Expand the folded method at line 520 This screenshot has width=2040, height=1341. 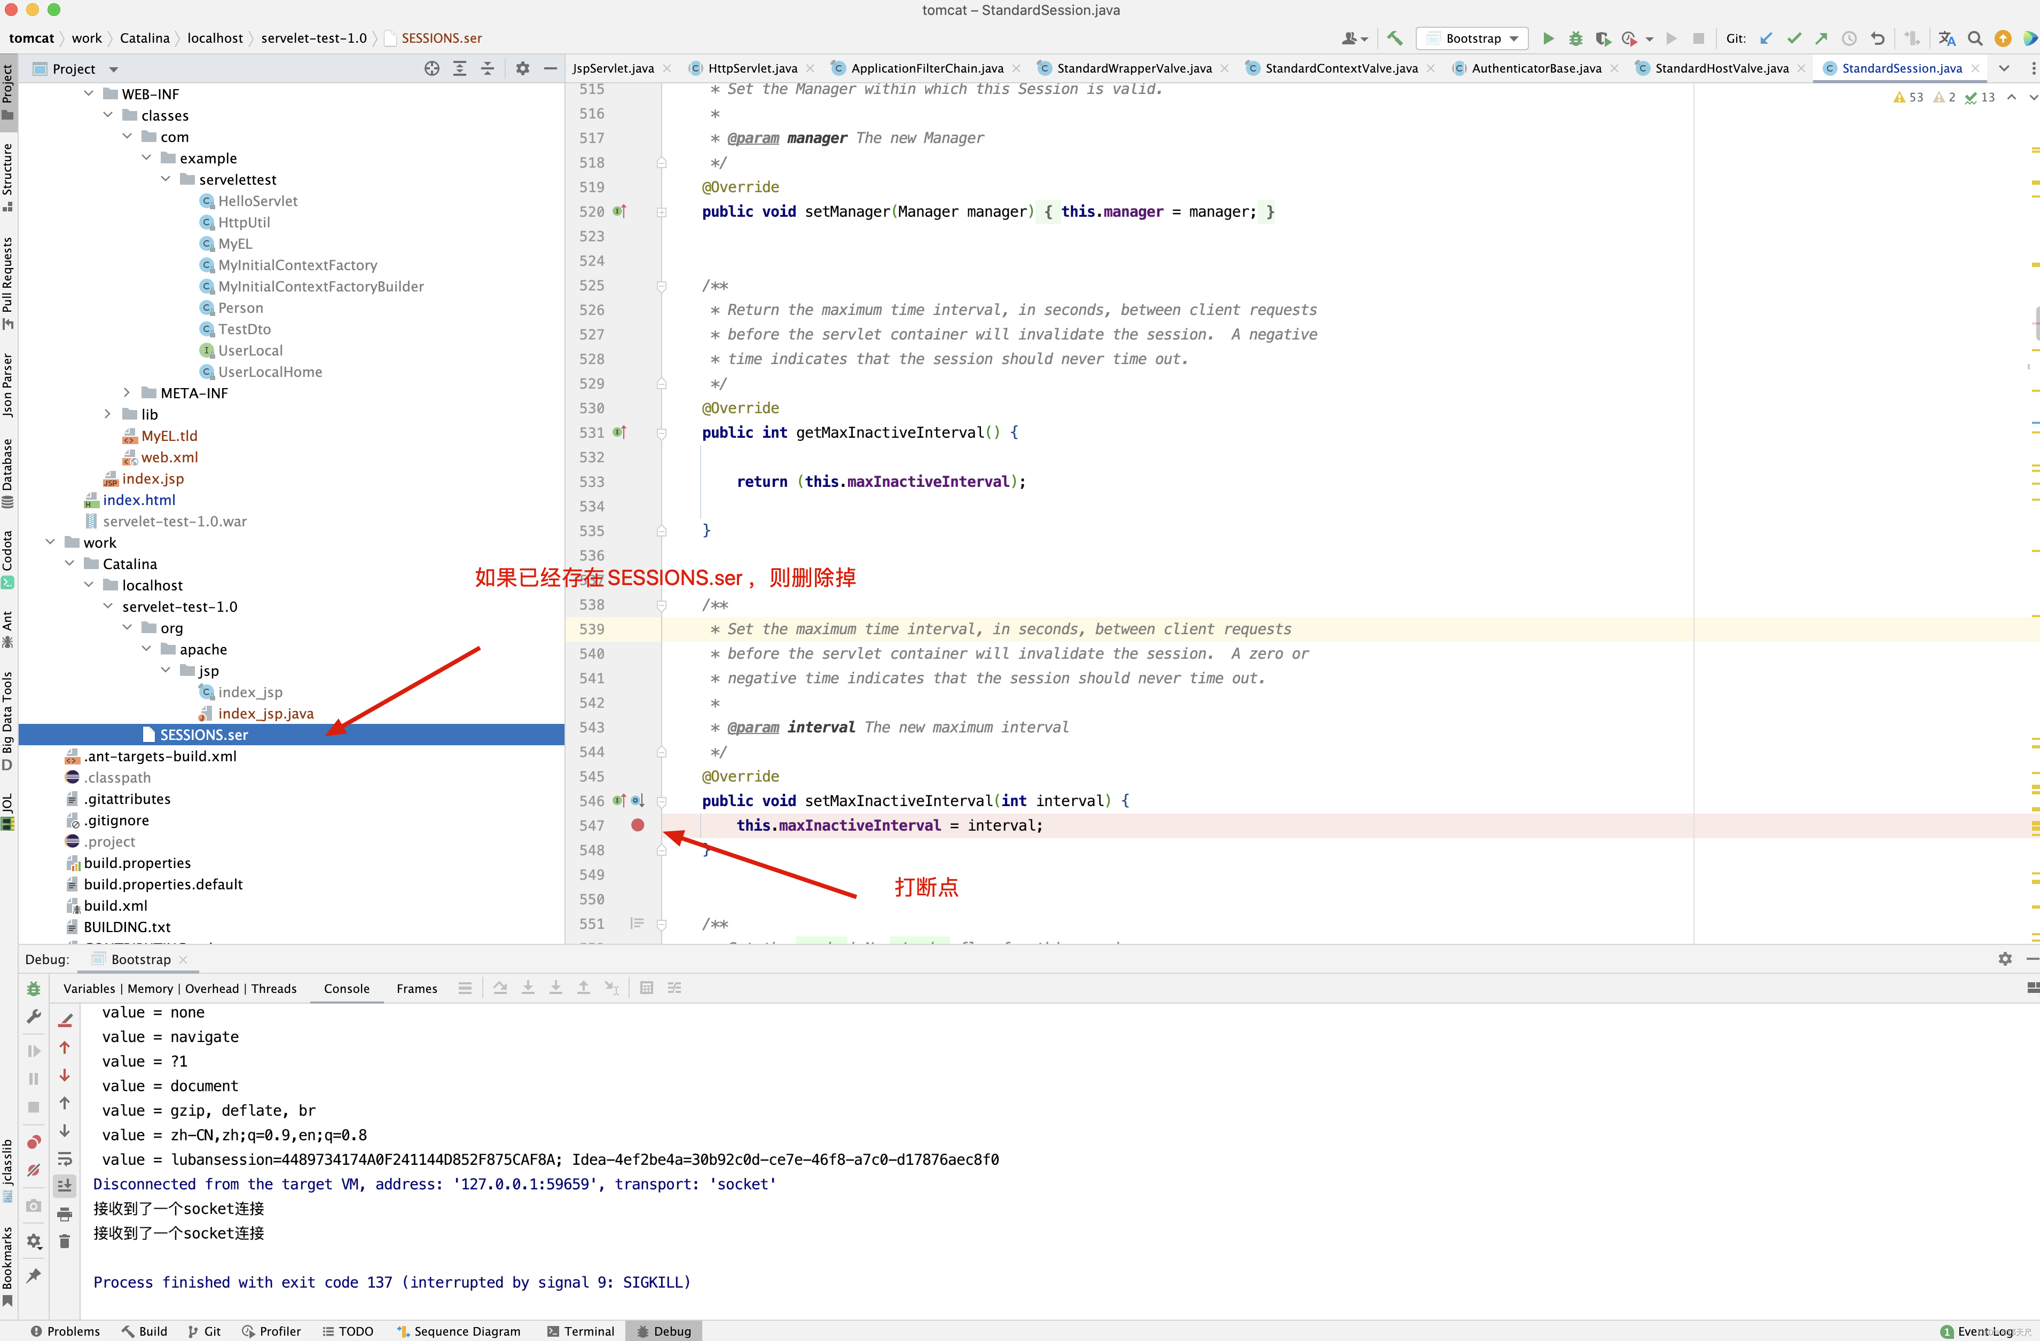pyautogui.click(x=662, y=212)
